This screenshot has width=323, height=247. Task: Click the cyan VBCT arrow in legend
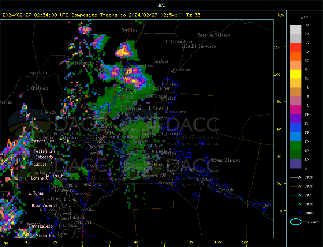click(x=296, y=195)
